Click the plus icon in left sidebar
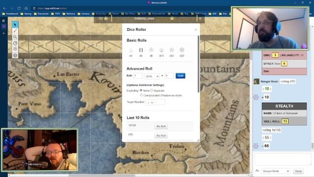 click(x=3, y=33)
